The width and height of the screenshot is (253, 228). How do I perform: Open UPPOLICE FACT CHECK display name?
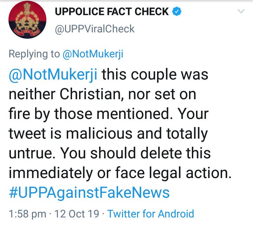[x=112, y=12]
